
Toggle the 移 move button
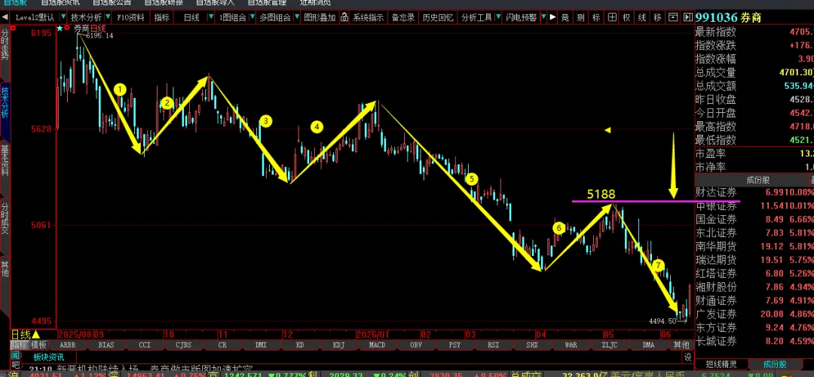click(658, 17)
